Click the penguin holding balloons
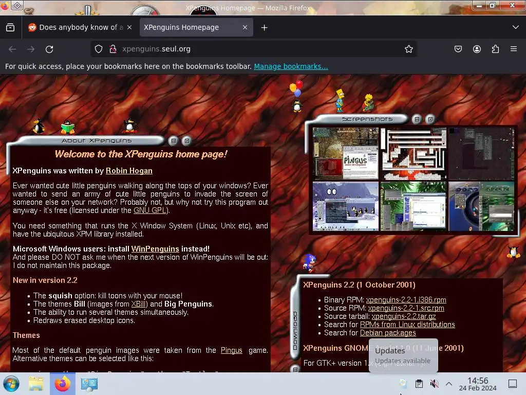This screenshot has width=526, height=395. 296,96
